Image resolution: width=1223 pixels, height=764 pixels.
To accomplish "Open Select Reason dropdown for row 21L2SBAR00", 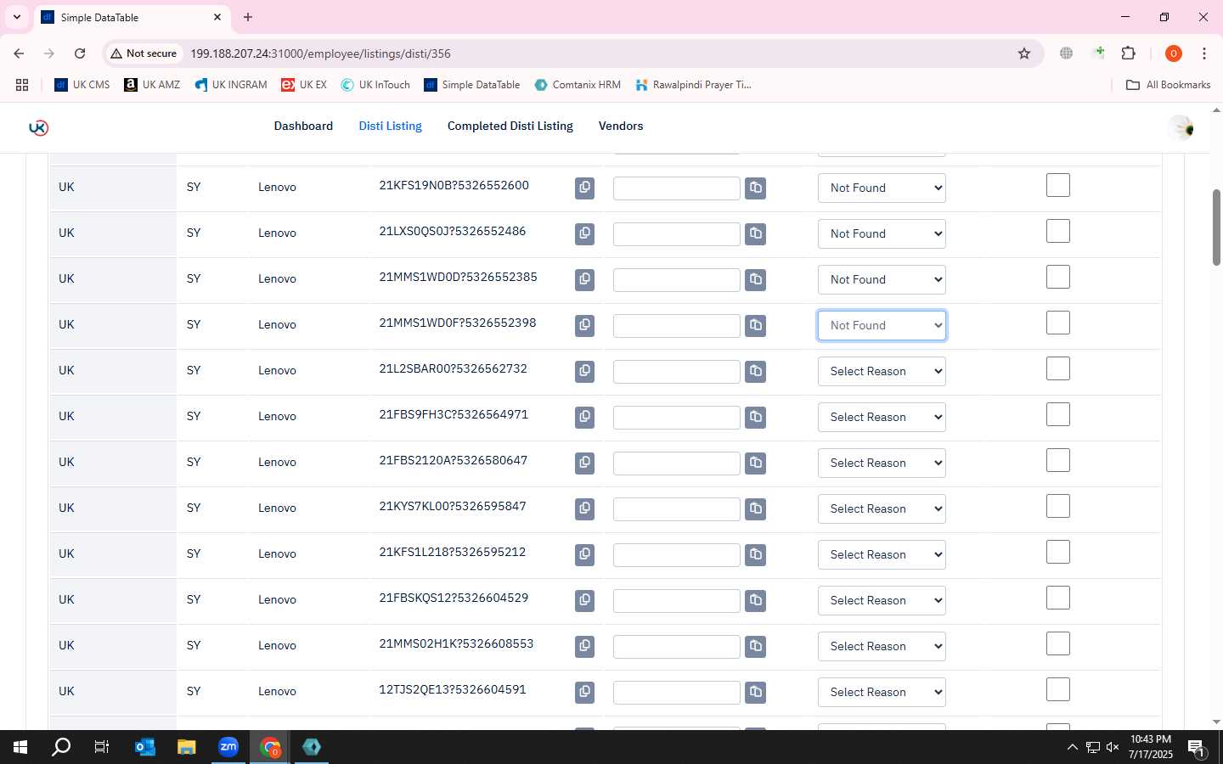I will click(x=882, y=371).
